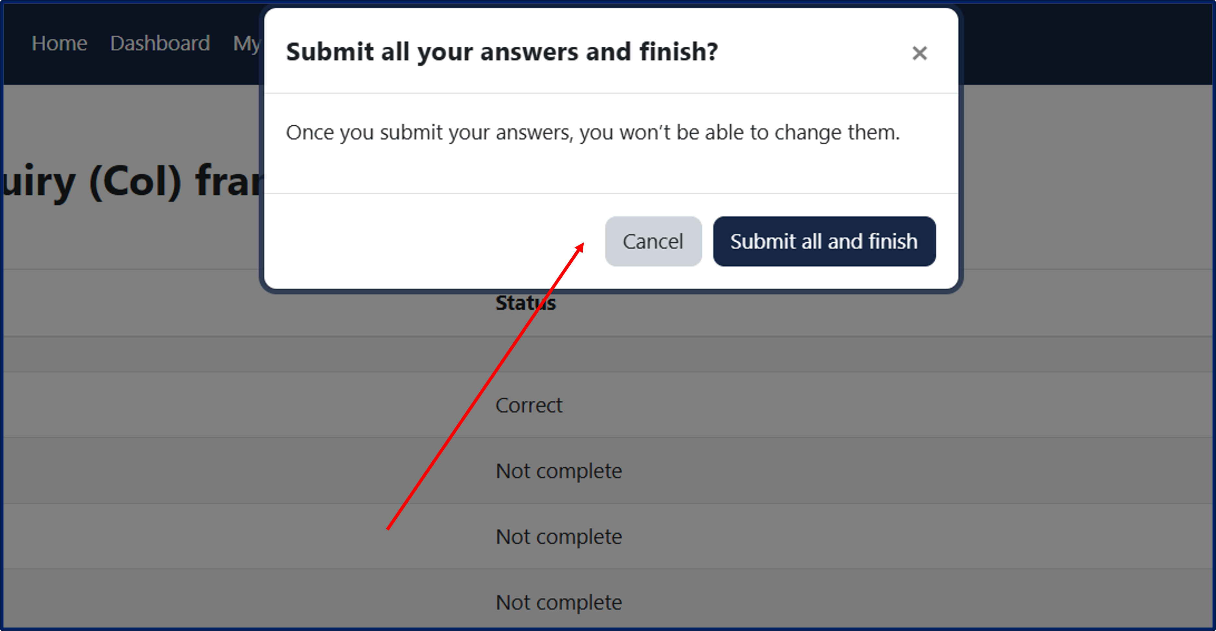Go to the Home navigation link
The height and width of the screenshot is (631, 1216).
point(60,43)
